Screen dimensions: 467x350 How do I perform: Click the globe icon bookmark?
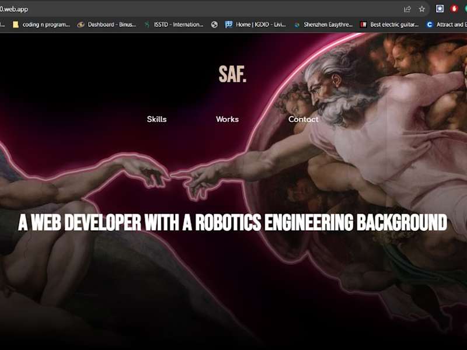[x=214, y=24]
